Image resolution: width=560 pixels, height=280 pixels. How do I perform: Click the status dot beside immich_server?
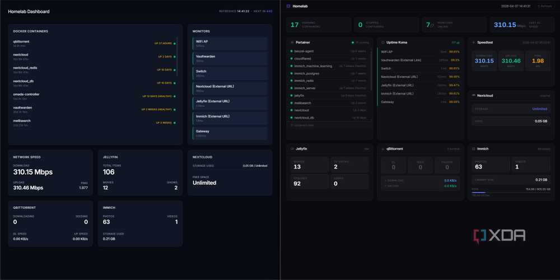(x=292, y=88)
